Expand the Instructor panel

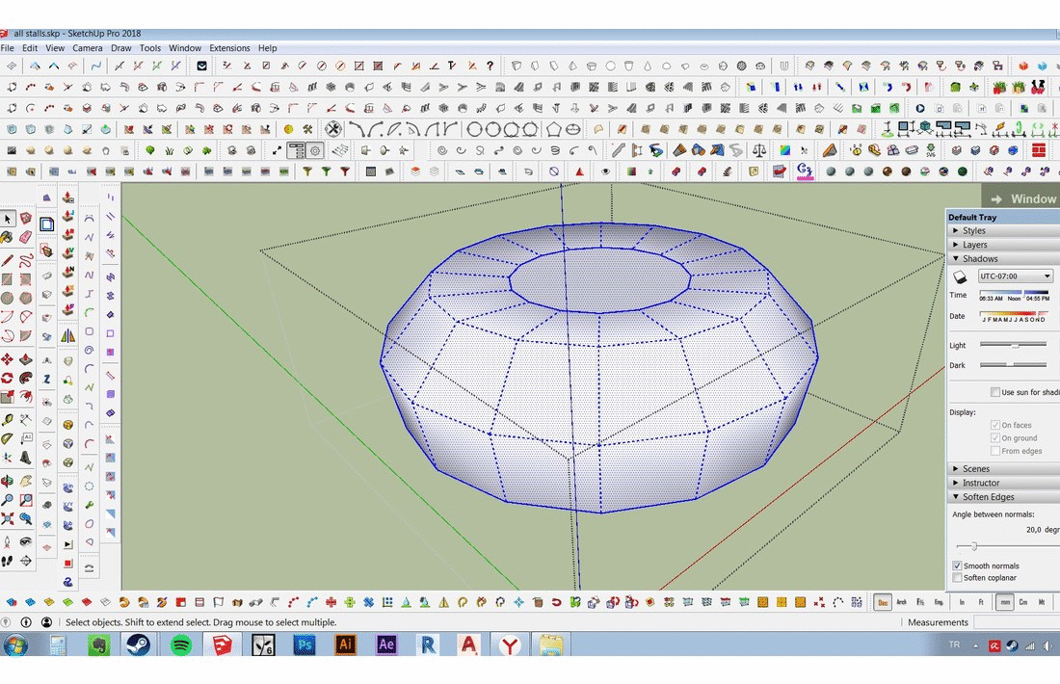1003,483
